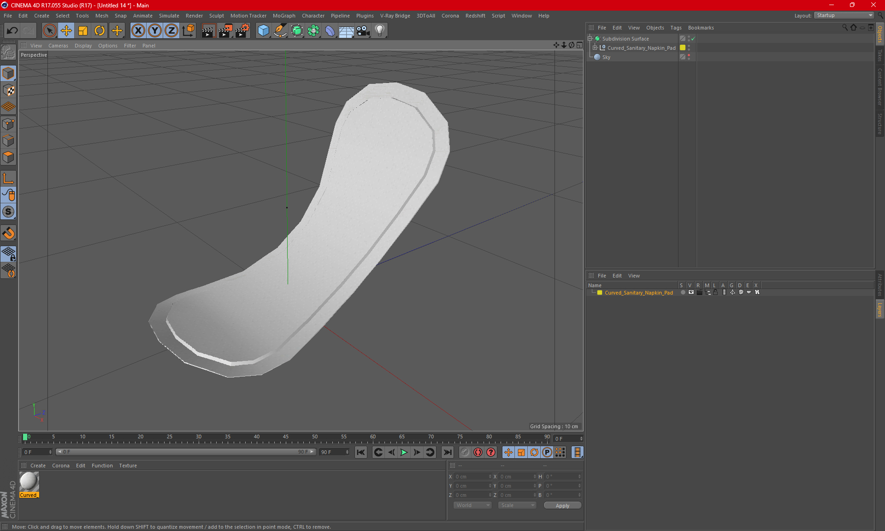Toggle X axis lock

138,30
